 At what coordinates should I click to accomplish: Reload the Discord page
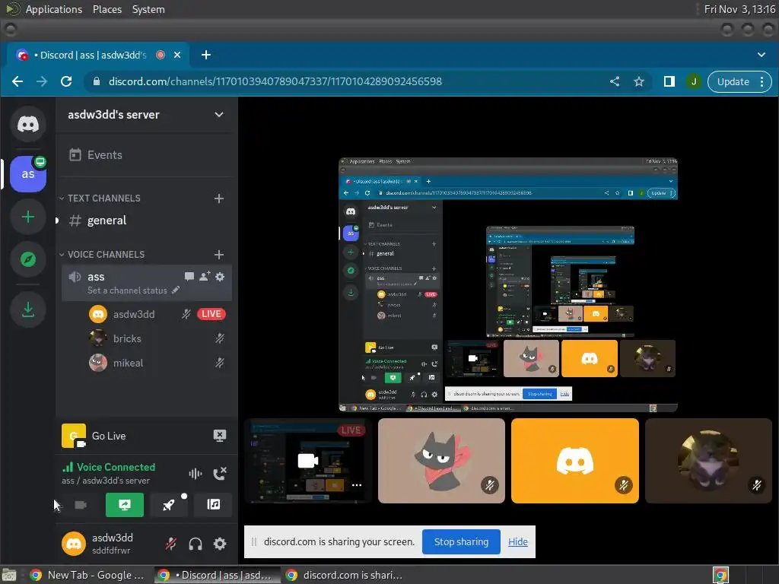(x=66, y=81)
